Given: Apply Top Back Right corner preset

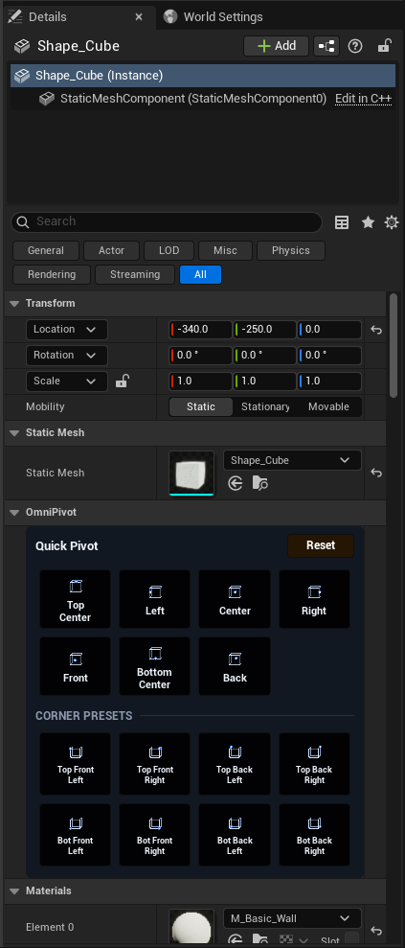Looking at the screenshot, I should 314,764.
